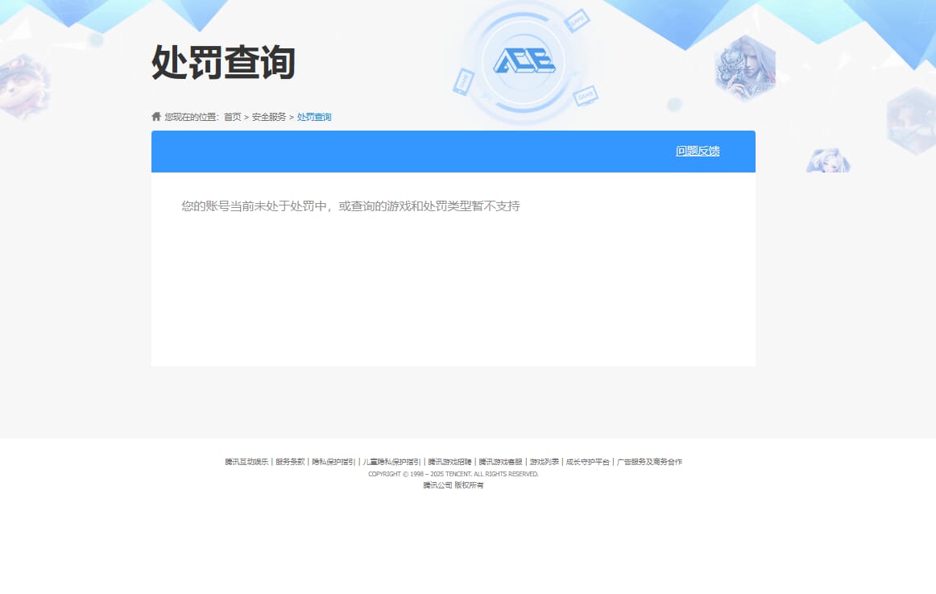Click 处罚查询 in the breadcrumb

click(314, 116)
